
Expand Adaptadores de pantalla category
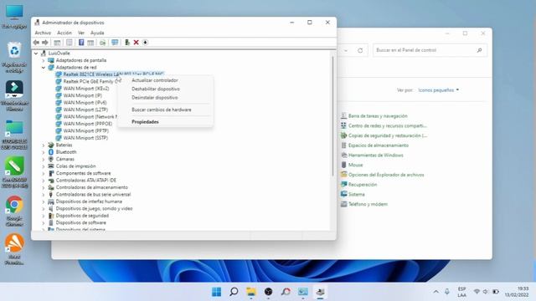(x=44, y=60)
